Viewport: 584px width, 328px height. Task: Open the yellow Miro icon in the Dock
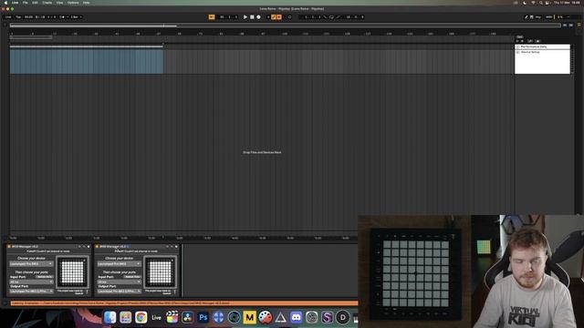[249, 317]
